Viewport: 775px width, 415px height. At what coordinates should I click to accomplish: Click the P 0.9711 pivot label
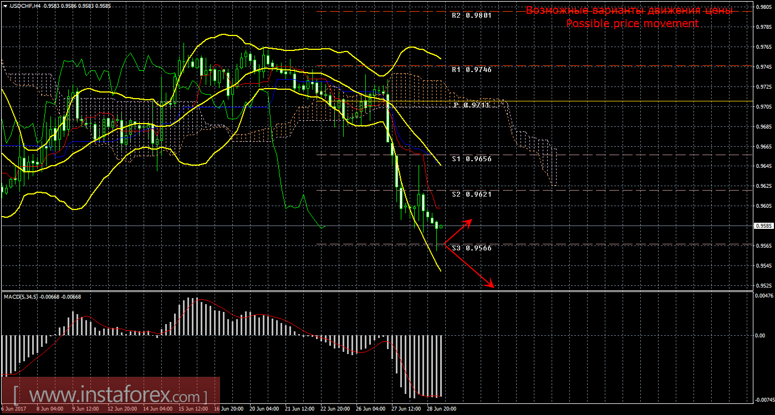471,105
